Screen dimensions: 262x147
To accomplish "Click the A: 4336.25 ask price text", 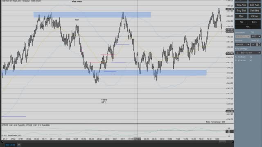I will click(240, 57).
